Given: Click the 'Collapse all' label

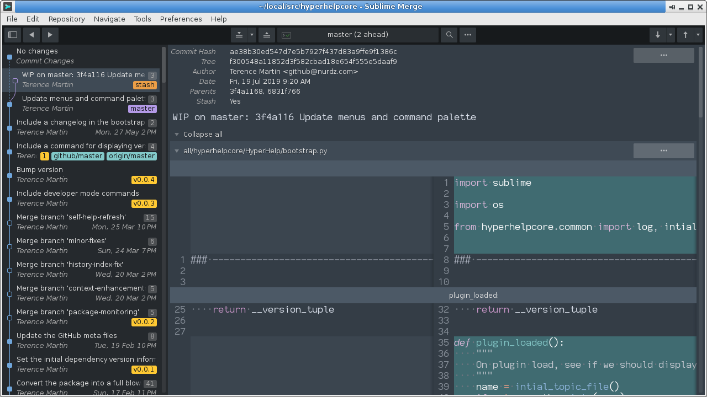Looking at the screenshot, I should tap(203, 134).
